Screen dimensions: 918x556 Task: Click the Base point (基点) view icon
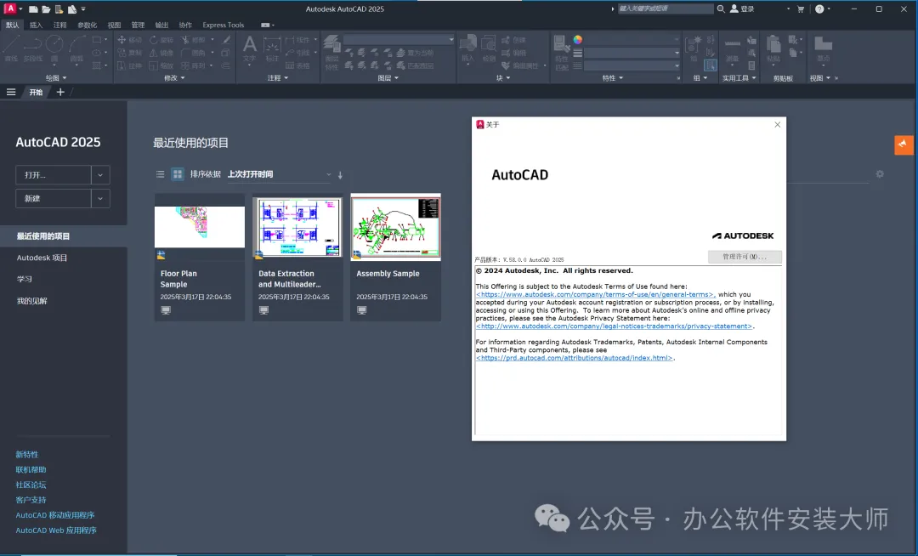point(823,48)
